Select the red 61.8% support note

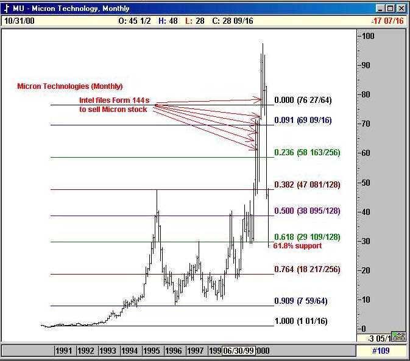[x=297, y=246]
